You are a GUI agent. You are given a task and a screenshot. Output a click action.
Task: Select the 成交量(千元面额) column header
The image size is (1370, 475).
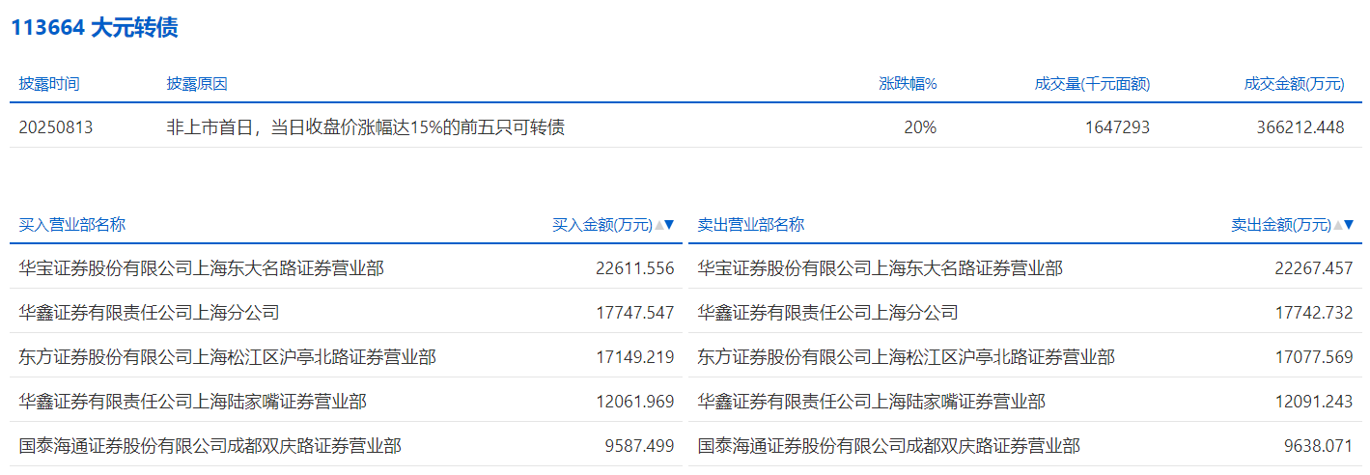[x=1092, y=84]
